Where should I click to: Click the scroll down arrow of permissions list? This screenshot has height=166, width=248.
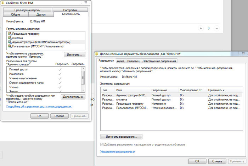click(x=83, y=90)
